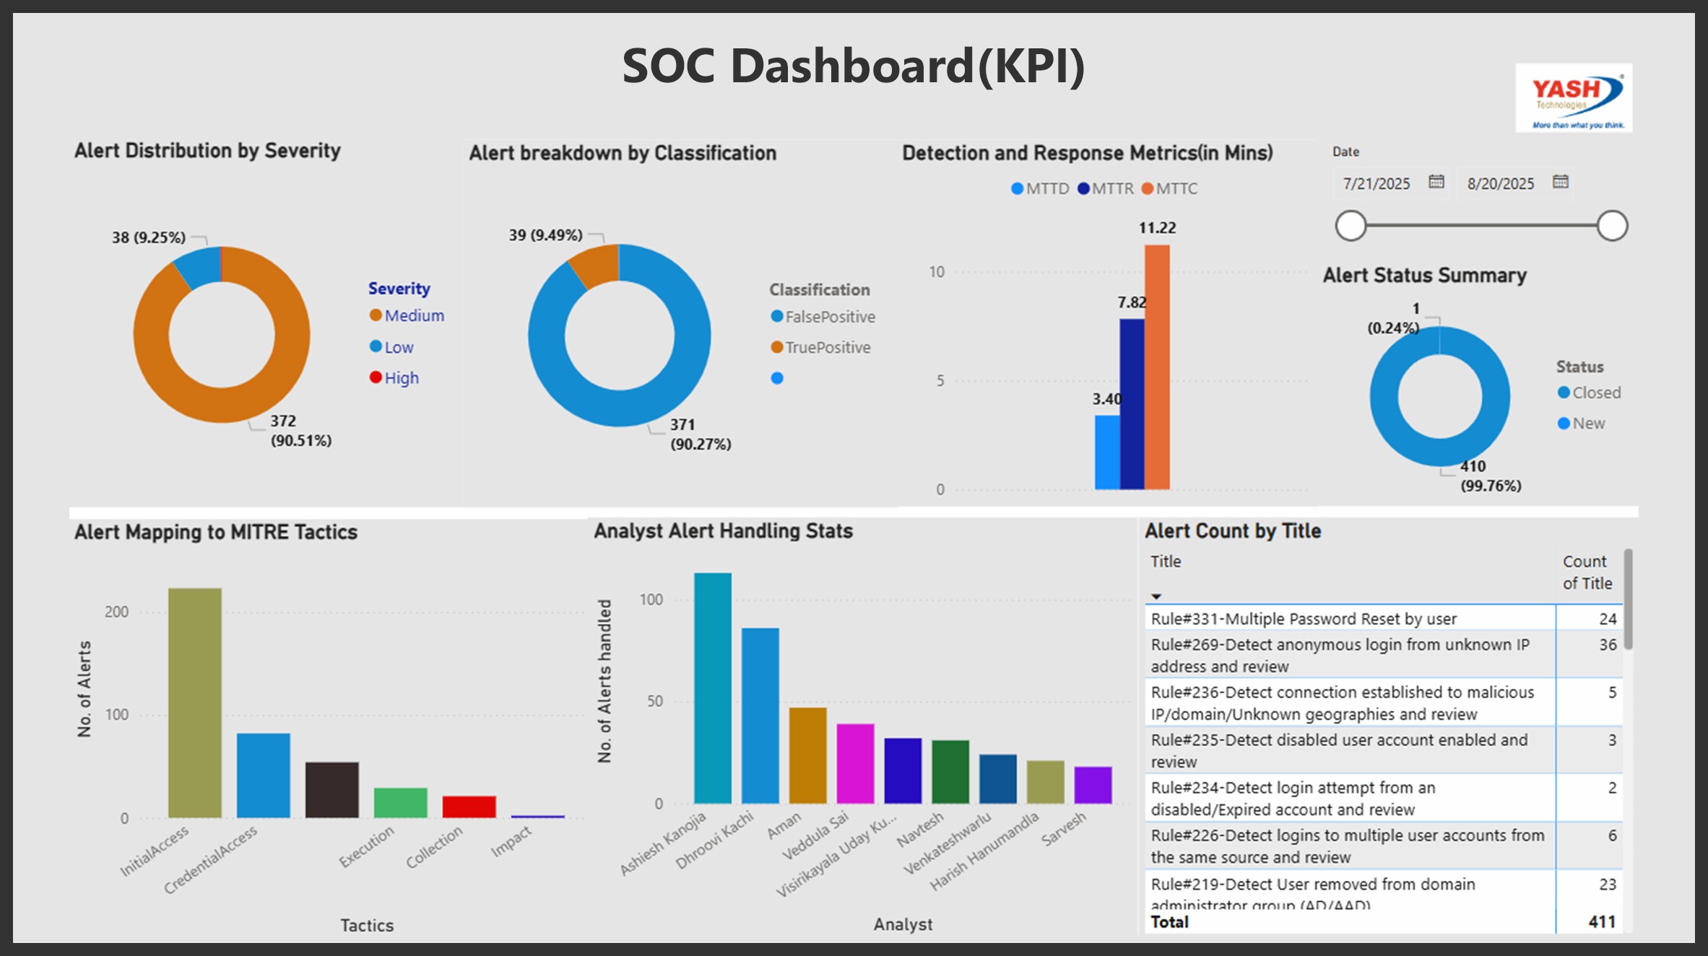Click the end date 8/20/2025 field

pos(1500,183)
